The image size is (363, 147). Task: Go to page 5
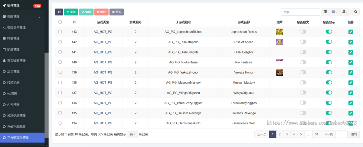[301, 134]
